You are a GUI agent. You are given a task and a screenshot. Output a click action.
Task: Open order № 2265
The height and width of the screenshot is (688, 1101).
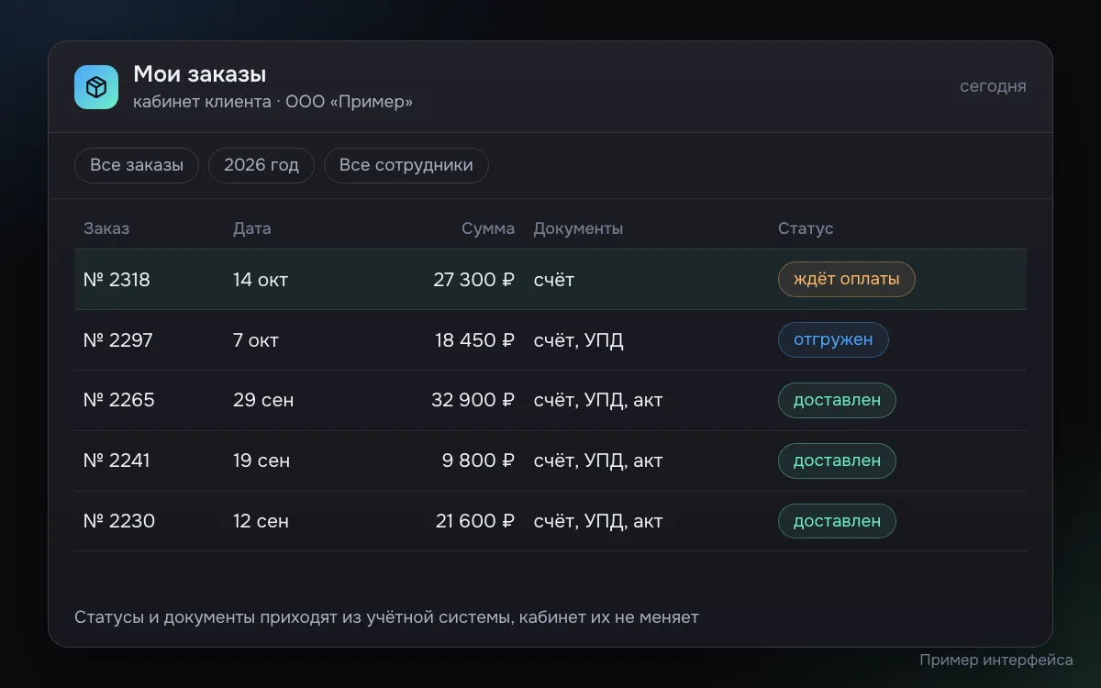pyautogui.click(x=550, y=400)
